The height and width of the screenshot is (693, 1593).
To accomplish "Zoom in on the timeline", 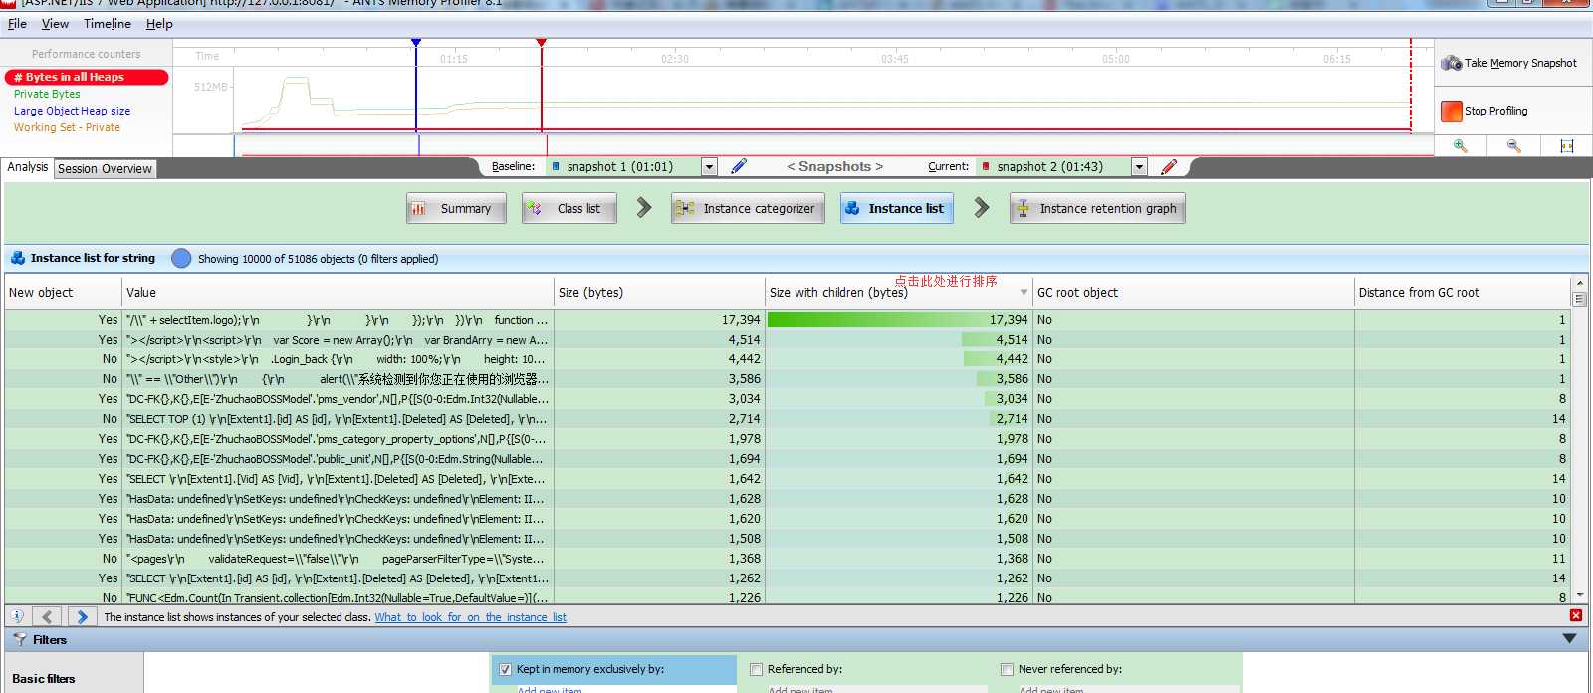I will click(x=1460, y=146).
